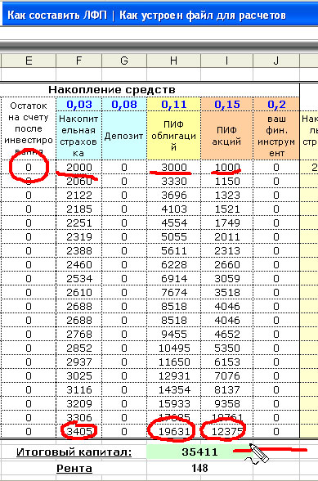Click the 'ваш фин. инструмент' header cell
318x481 pixels.
coord(276,136)
